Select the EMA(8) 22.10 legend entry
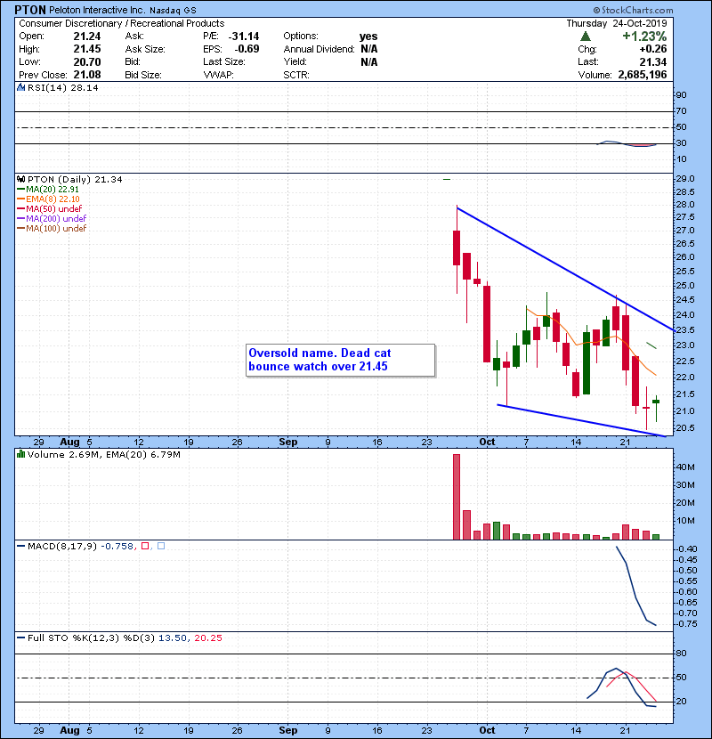Image resolution: width=712 pixels, height=739 pixels. [x=48, y=199]
